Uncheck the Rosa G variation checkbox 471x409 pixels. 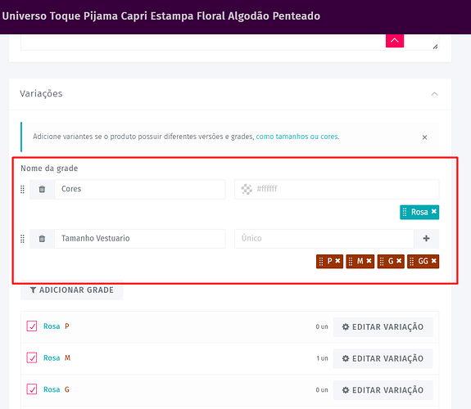(32, 389)
